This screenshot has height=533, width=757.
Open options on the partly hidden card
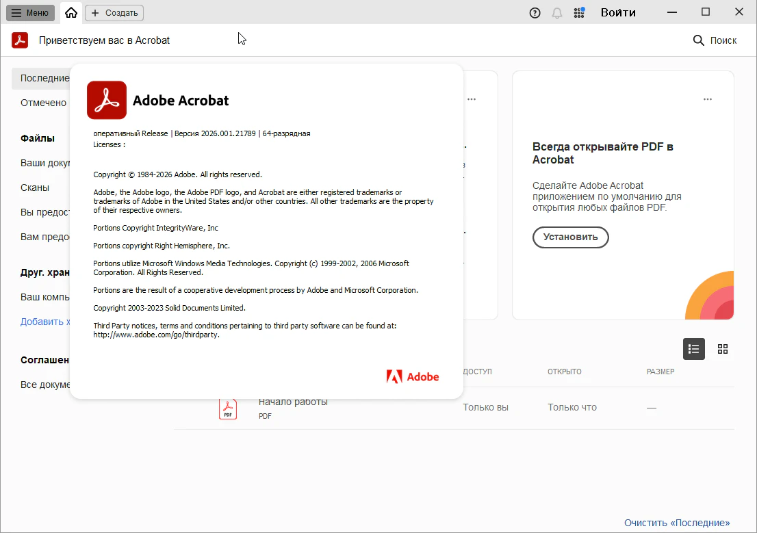coord(471,99)
